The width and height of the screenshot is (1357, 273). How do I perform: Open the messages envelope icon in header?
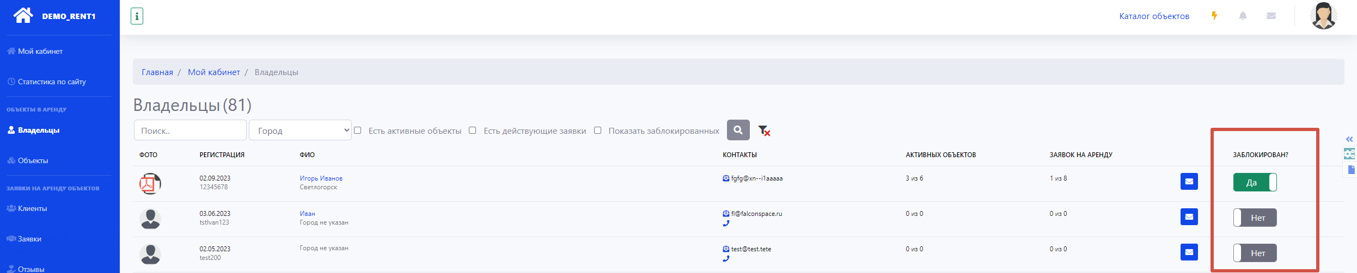1271,16
